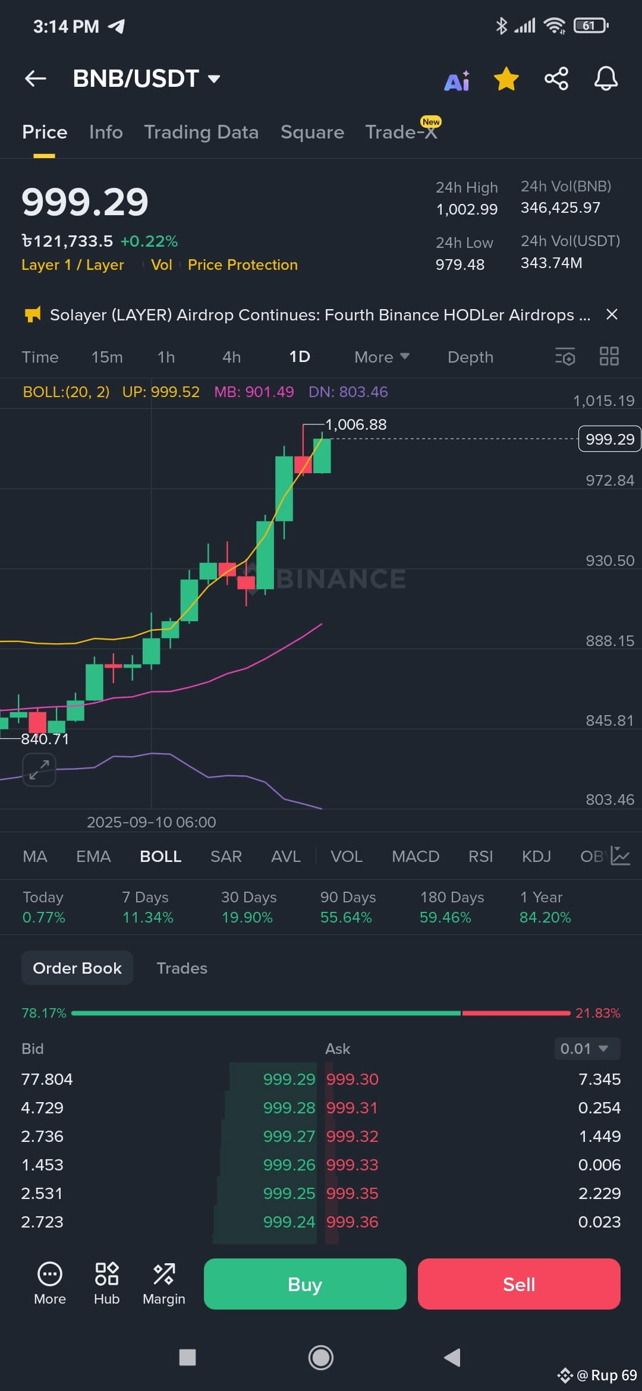This screenshot has width=642, height=1391.
Task: Tap the Vol tag
Action: [161, 265]
